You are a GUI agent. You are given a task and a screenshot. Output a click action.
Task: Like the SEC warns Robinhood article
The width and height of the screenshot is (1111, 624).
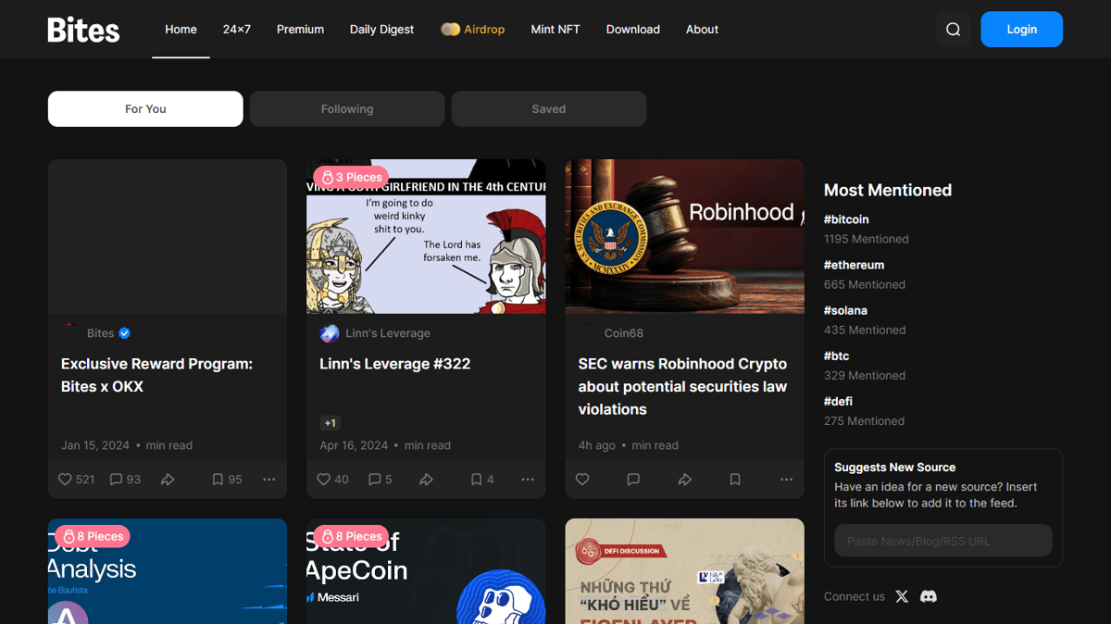582,480
